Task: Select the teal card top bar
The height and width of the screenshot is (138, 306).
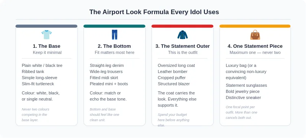Action: (x=114, y=26)
